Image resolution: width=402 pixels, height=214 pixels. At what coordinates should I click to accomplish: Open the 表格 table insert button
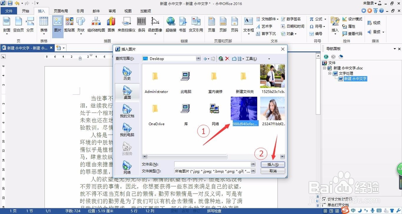(x=44, y=26)
